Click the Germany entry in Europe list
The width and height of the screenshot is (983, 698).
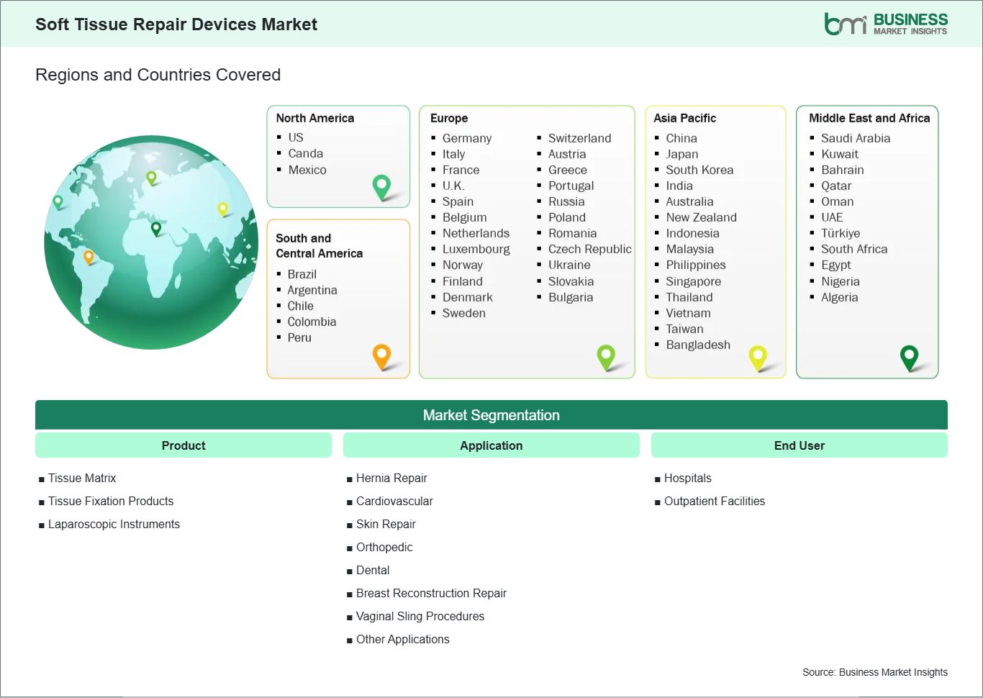[x=466, y=138]
